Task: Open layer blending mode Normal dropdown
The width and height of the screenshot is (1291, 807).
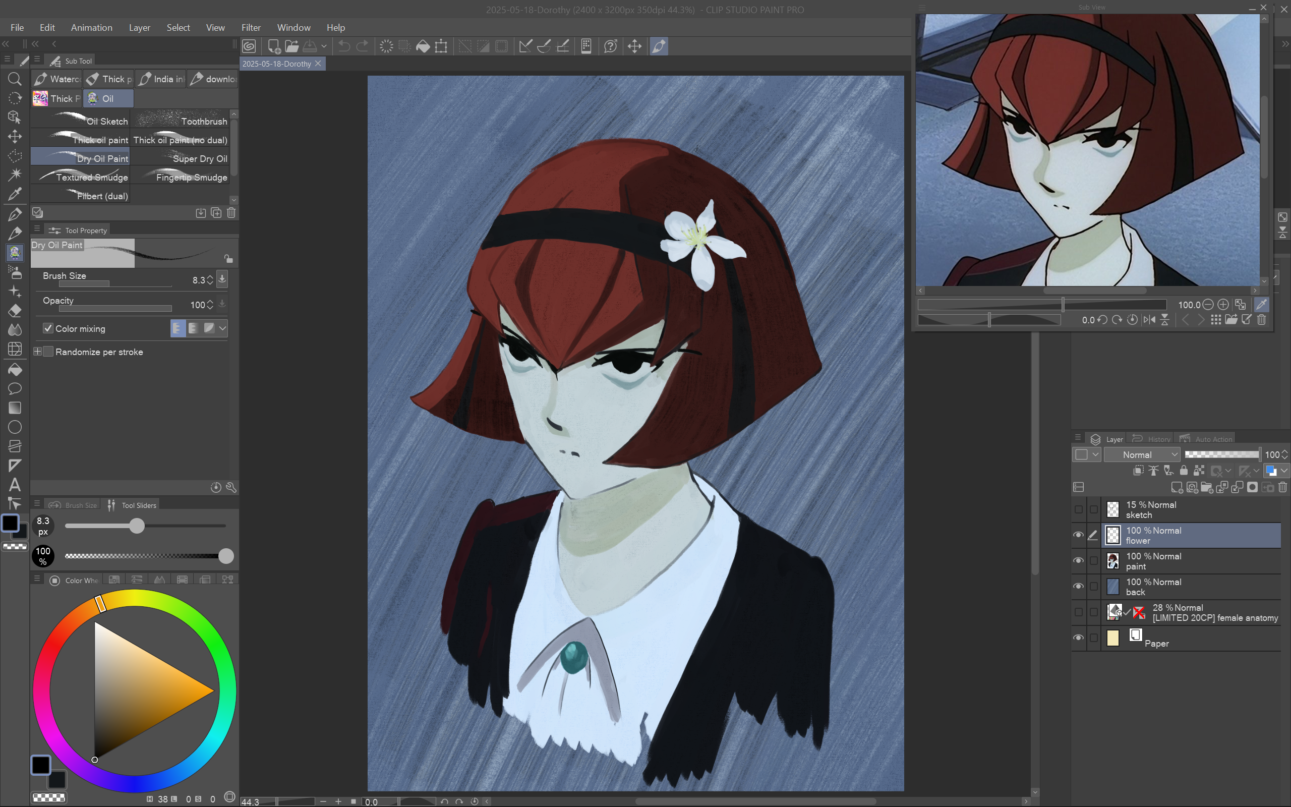Action: [1142, 454]
